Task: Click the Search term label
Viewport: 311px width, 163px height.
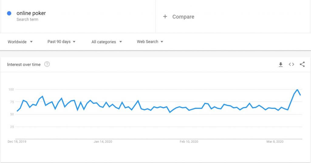Action: click(27, 19)
